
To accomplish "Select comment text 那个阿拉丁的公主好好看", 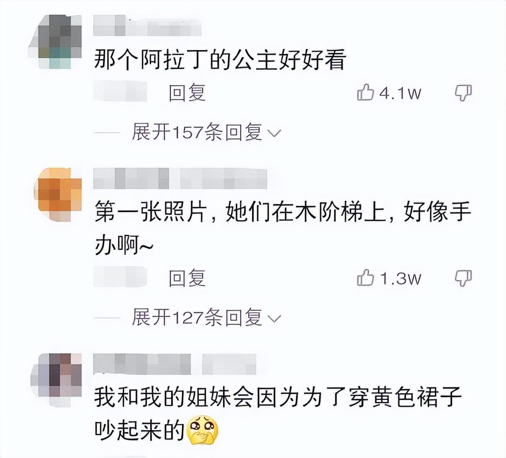I will pos(220,59).
